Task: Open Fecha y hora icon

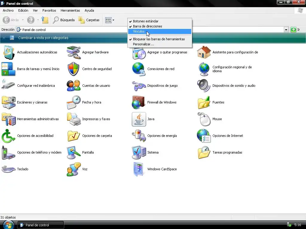Action: pyautogui.click(x=74, y=103)
